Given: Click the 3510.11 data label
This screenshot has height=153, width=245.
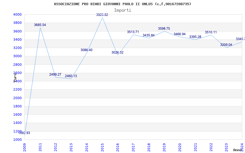Looking at the screenshot, I should pos(211,32).
